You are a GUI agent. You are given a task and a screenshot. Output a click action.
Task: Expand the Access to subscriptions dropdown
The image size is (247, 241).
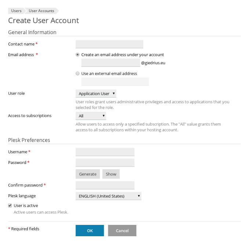[x=91, y=116]
